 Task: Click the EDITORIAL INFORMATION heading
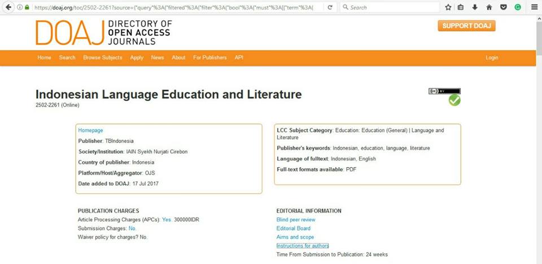pyautogui.click(x=309, y=211)
